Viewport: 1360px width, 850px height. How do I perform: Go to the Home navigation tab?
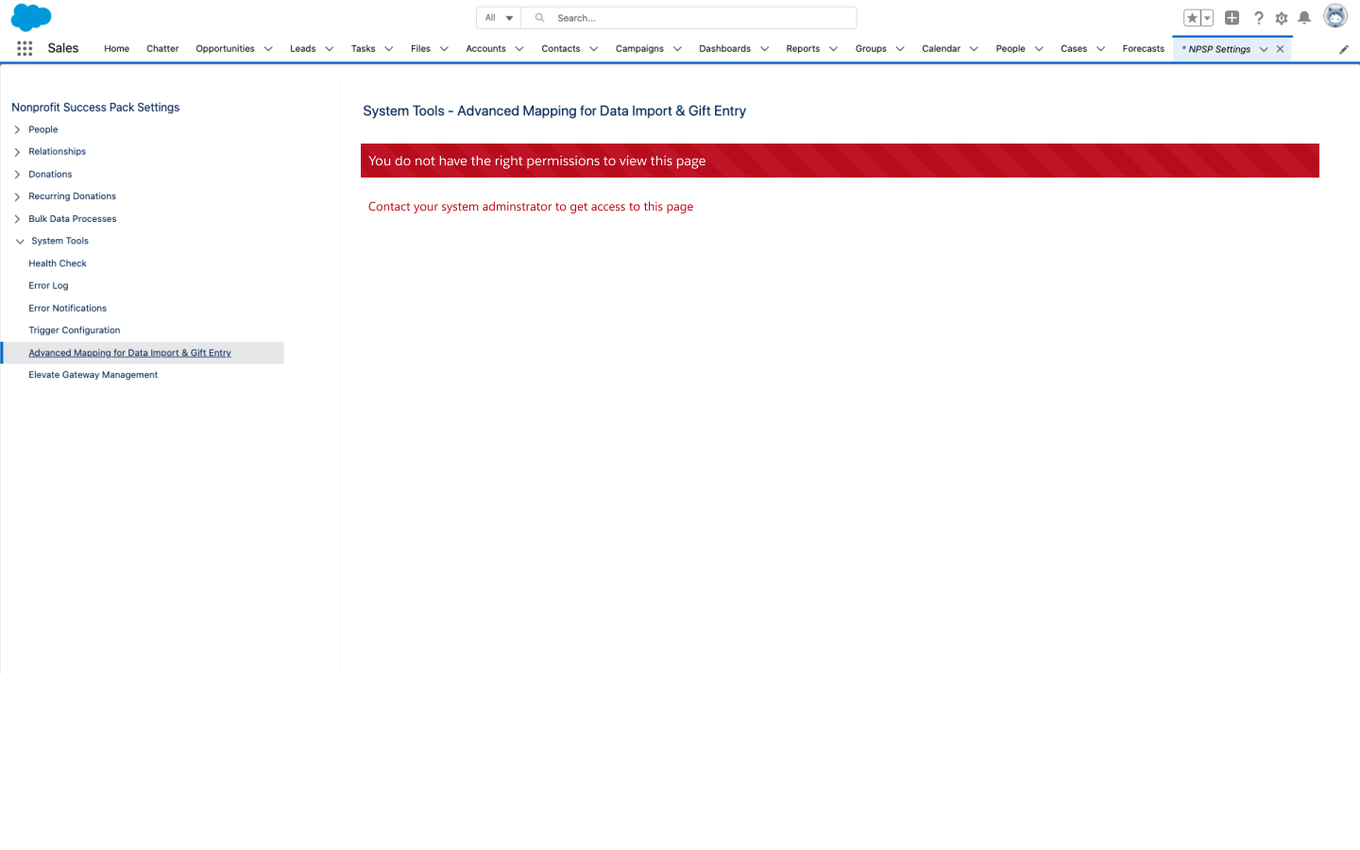[x=115, y=48]
